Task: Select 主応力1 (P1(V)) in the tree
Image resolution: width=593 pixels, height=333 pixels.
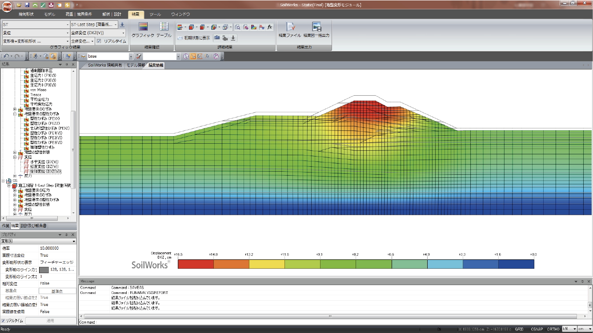Action: [x=43, y=75]
